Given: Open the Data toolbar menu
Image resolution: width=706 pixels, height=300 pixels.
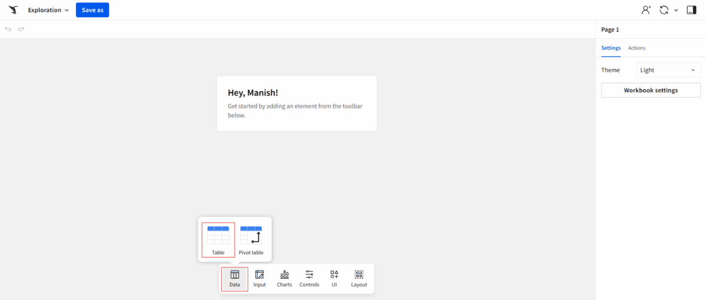Looking at the screenshot, I should point(235,279).
